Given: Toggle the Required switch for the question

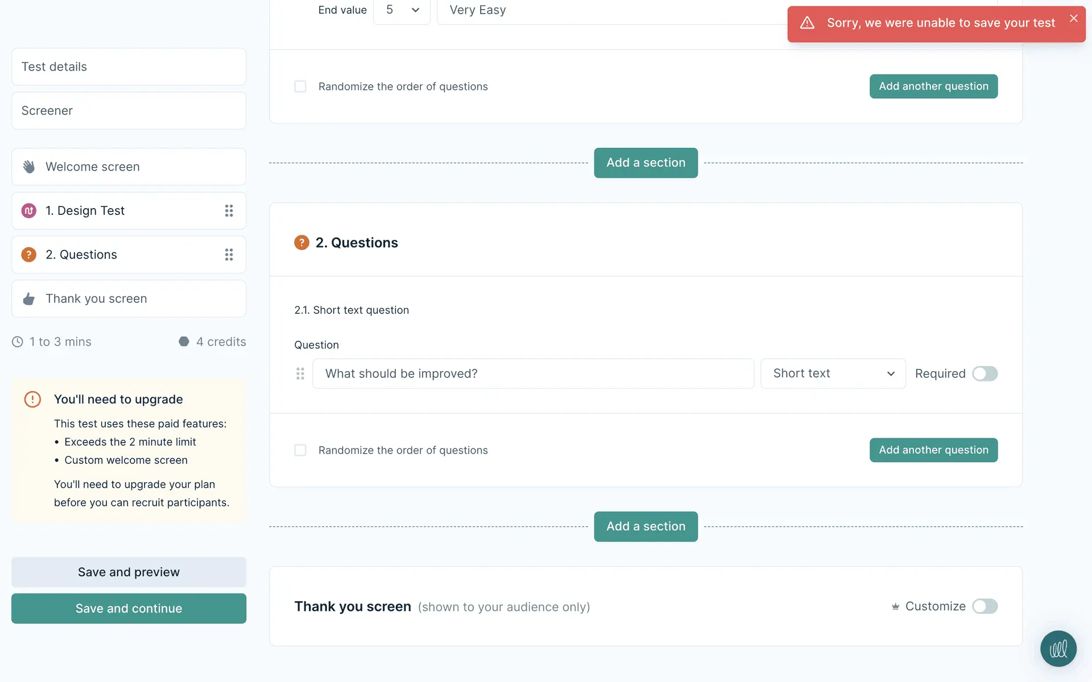Looking at the screenshot, I should click(985, 373).
